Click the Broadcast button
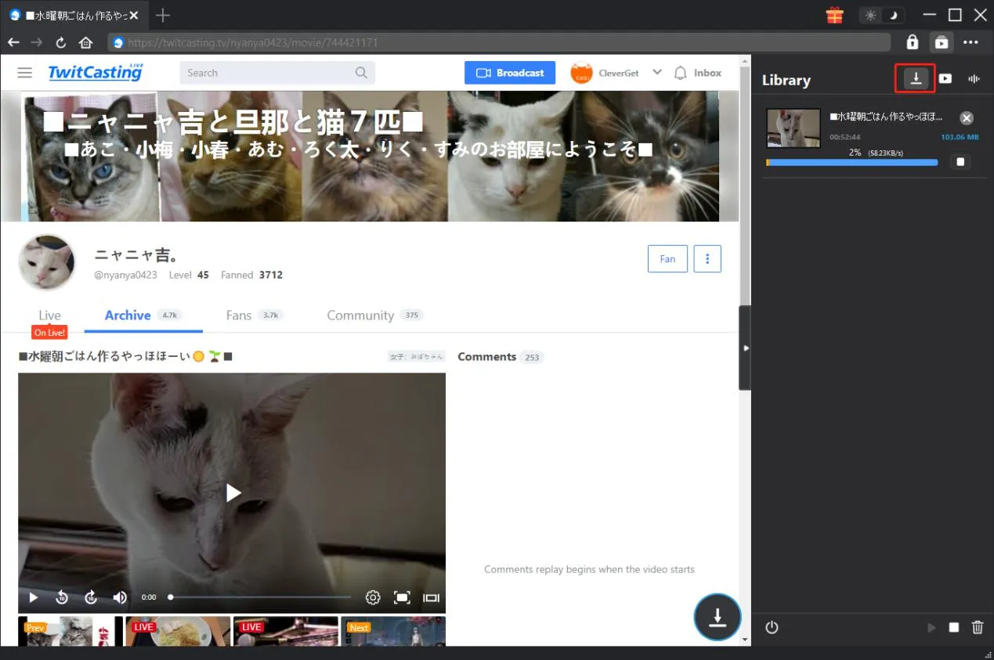 (510, 73)
